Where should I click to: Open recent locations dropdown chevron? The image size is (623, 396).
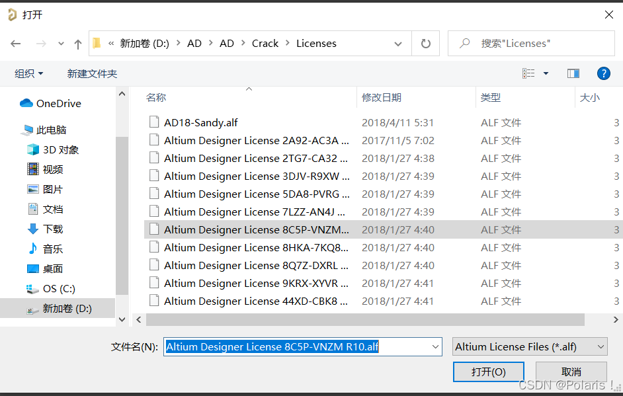pos(61,44)
